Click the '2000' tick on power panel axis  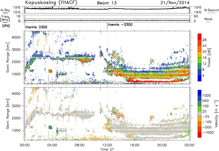coord(16,62)
